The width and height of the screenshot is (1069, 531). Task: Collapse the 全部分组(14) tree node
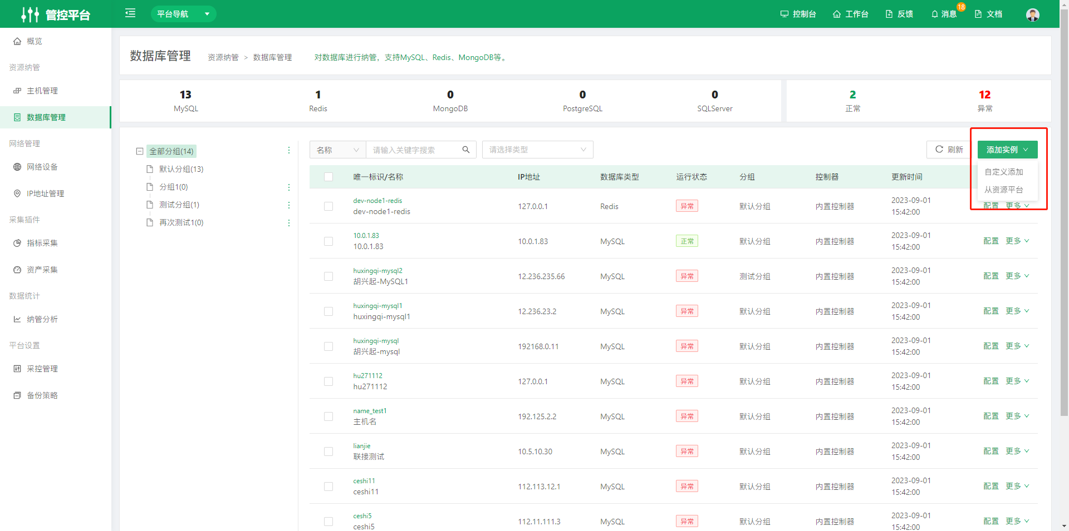[x=140, y=151]
